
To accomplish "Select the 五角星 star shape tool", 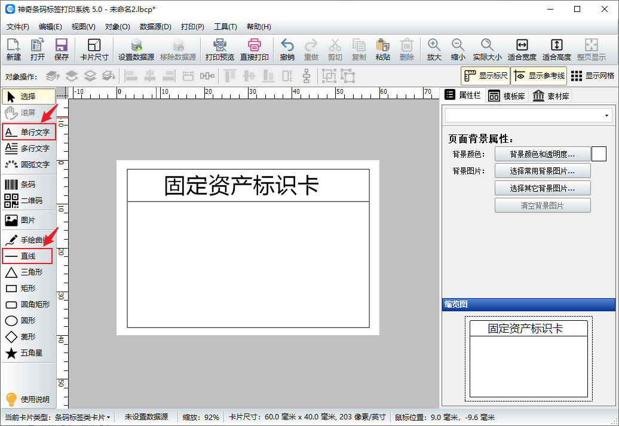I will coord(28,353).
